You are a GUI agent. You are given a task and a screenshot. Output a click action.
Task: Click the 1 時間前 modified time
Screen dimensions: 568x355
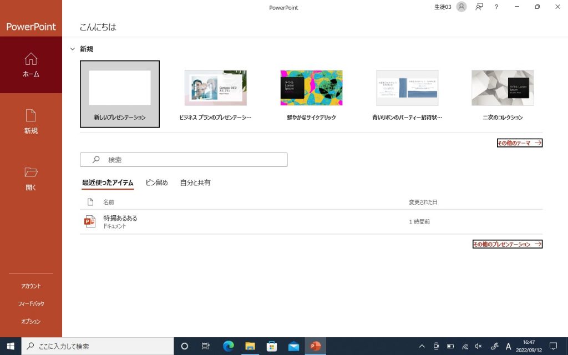[x=419, y=222]
